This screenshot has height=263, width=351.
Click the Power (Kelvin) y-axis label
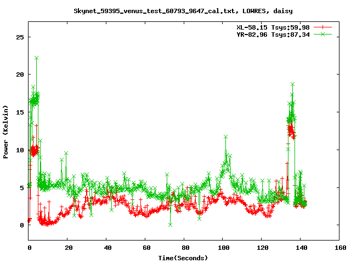[x=5, y=132]
